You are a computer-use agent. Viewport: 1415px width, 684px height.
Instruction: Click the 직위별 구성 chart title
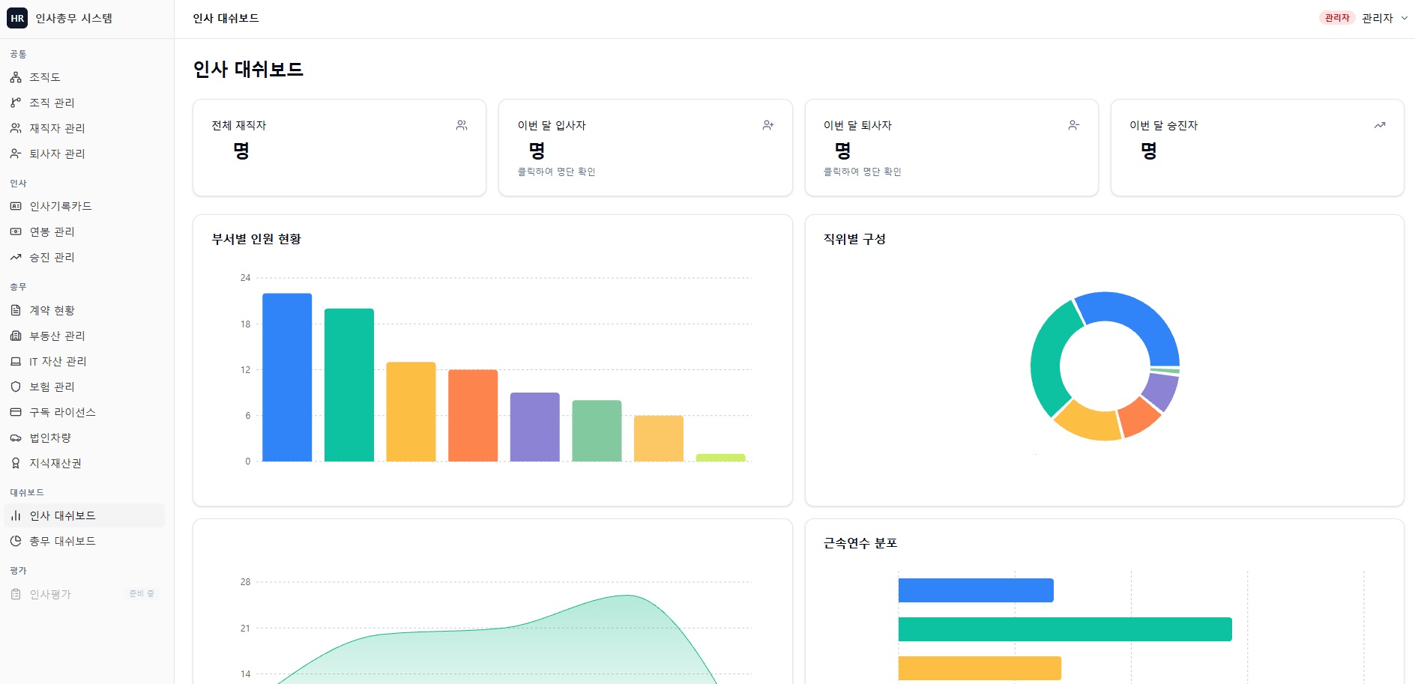854,239
